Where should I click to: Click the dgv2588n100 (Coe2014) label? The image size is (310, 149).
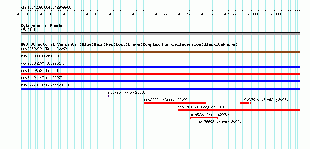point(43,63)
